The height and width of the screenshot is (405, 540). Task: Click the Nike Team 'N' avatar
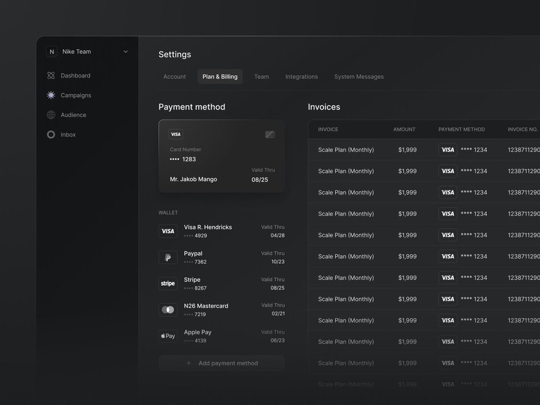coord(52,52)
